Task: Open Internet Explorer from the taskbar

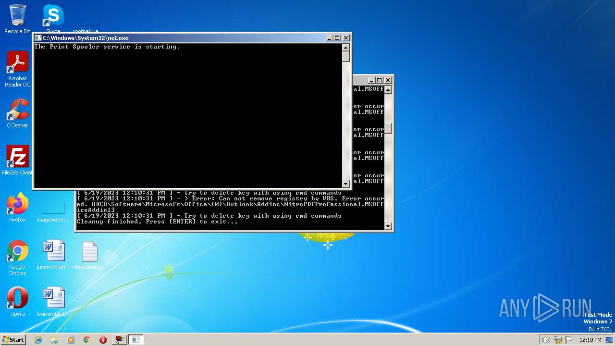Action: point(38,340)
